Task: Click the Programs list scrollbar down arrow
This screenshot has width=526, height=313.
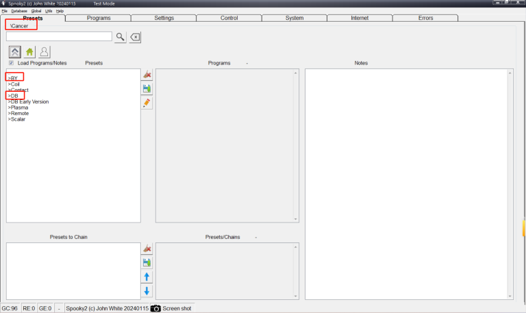Action: 296,219
